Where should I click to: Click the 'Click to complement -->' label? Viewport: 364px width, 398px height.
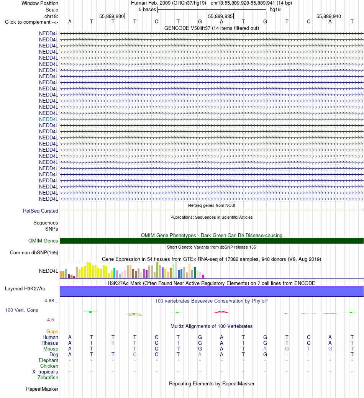pyautogui.click(x=31, y=22)
